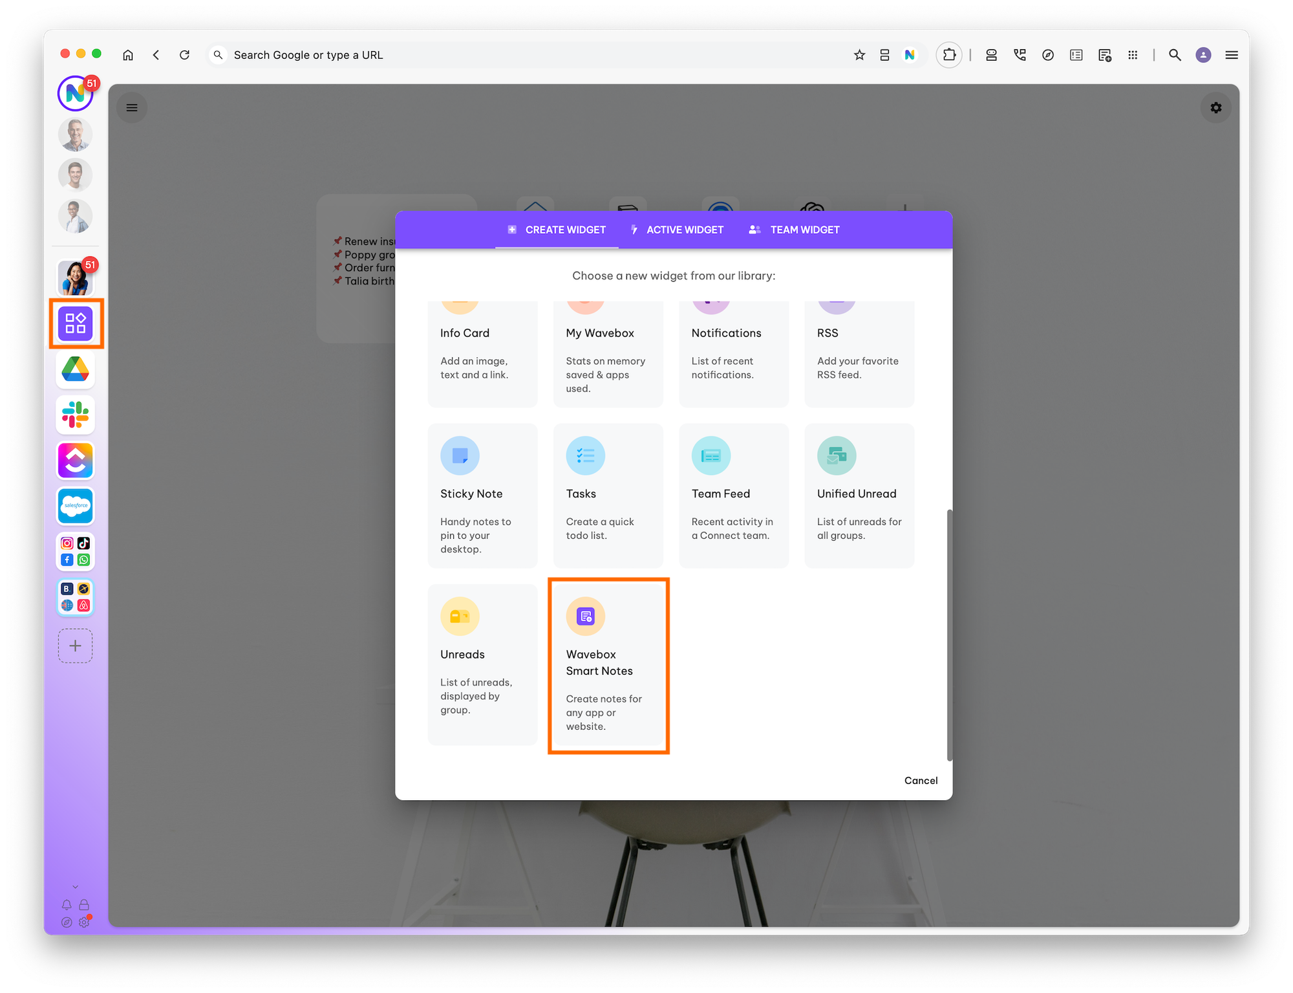Cancel the widget dialog

[921, 780]
